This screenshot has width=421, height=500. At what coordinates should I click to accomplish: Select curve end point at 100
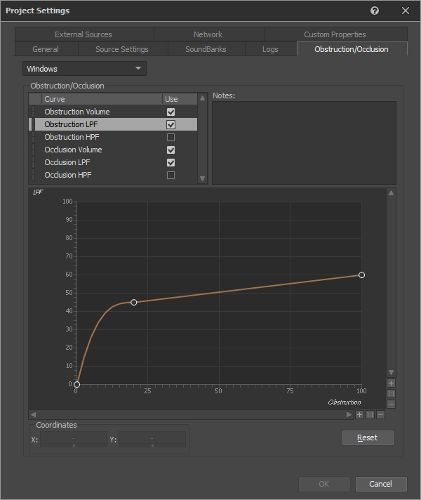point(361,275)
